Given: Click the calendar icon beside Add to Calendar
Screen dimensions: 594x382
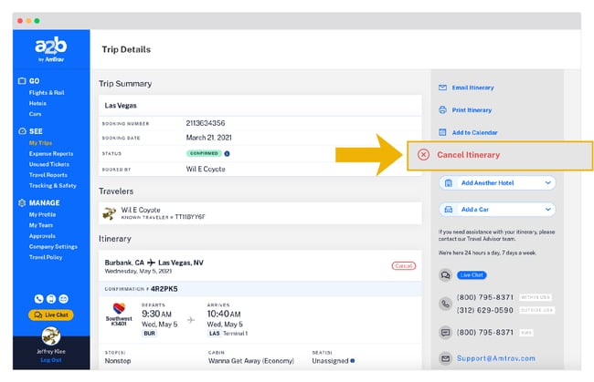Looking at the screenshot, I should click(443, 132).
